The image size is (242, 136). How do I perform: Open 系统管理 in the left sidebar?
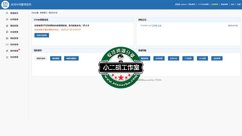[x=14, y=57]
